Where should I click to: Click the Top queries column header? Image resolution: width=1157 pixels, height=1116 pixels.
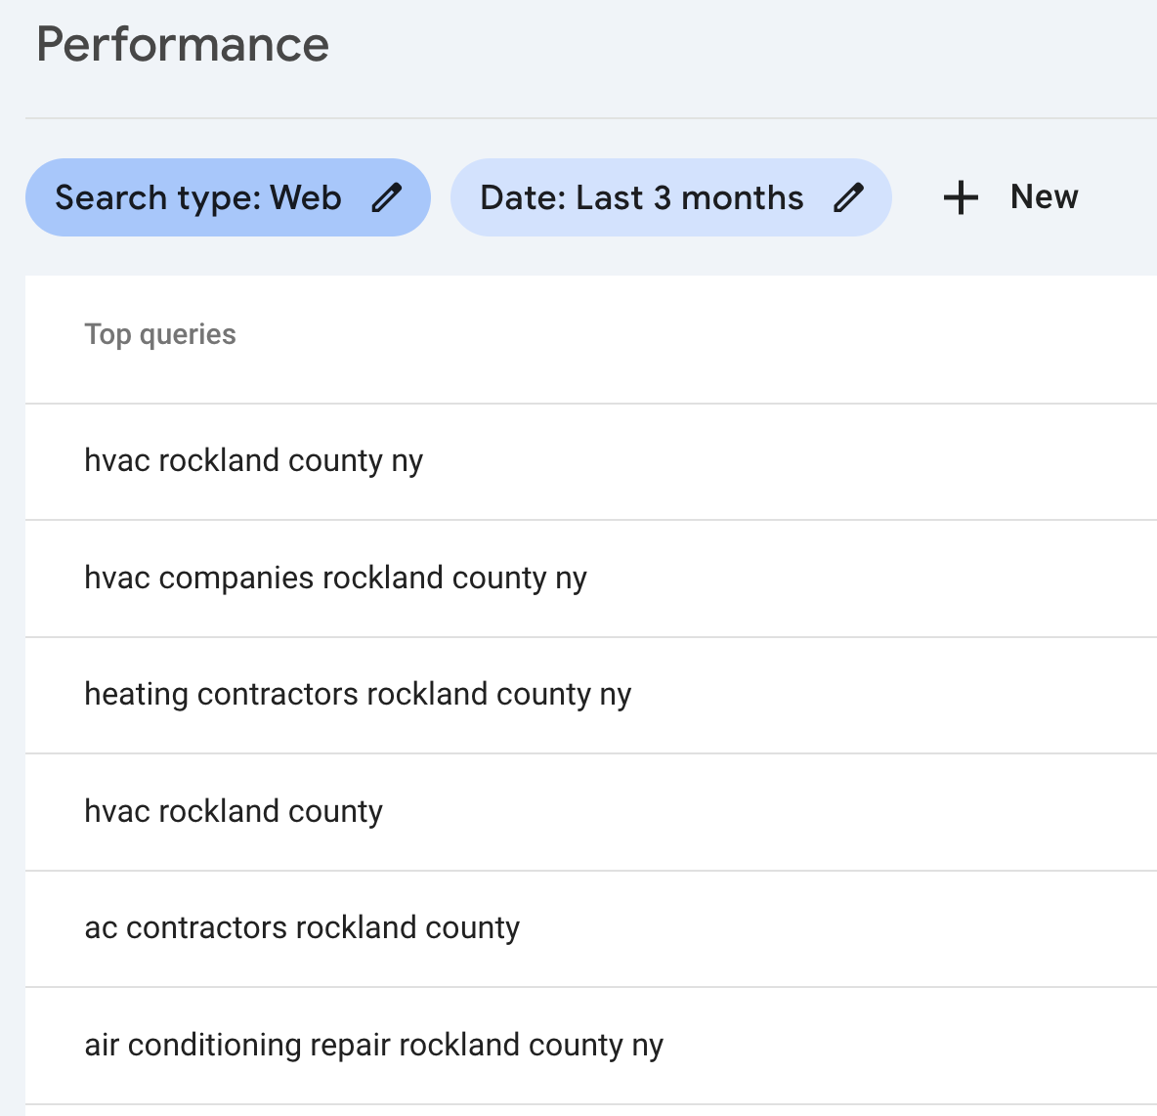point(160,335)
